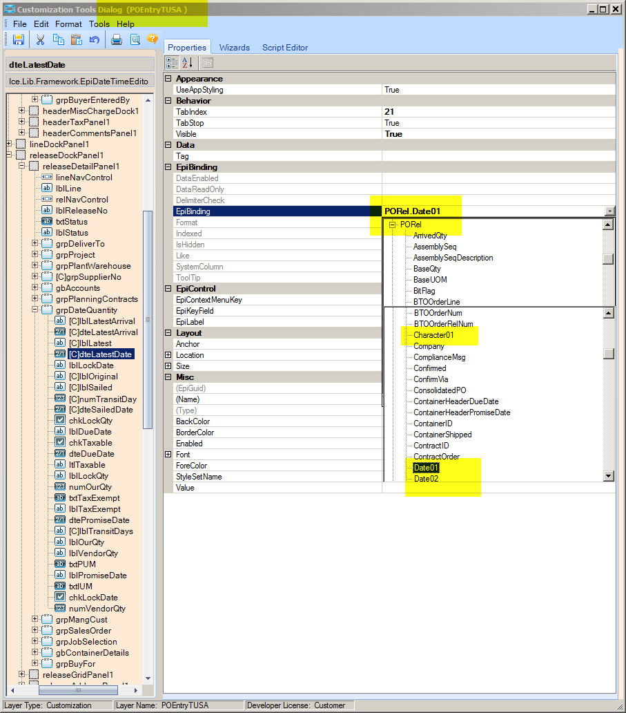Select the relNavControl tree node
Viewport: 626px width, 713px height.
pyautogui.click(x=81, y=200)
